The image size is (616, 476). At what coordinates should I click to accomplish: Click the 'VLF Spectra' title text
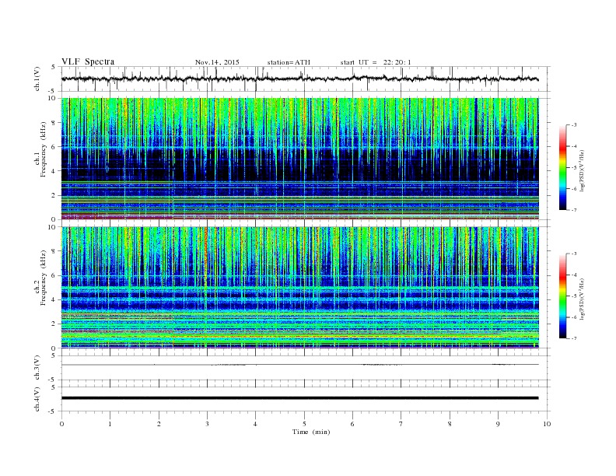pyautogui.click(x=88, y=61)
